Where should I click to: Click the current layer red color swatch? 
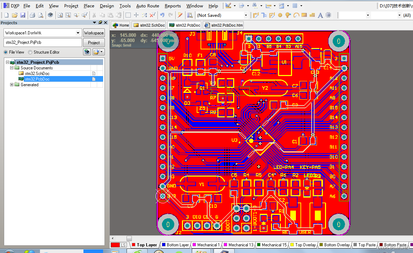(x=115, y=245)
